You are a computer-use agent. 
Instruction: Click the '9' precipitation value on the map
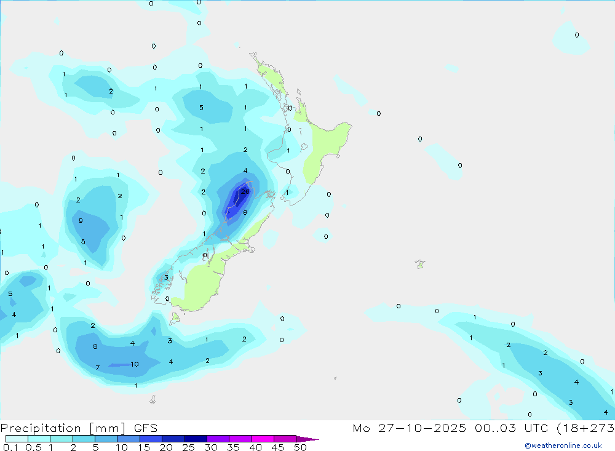pyautogui.click(x=81, y=221)
